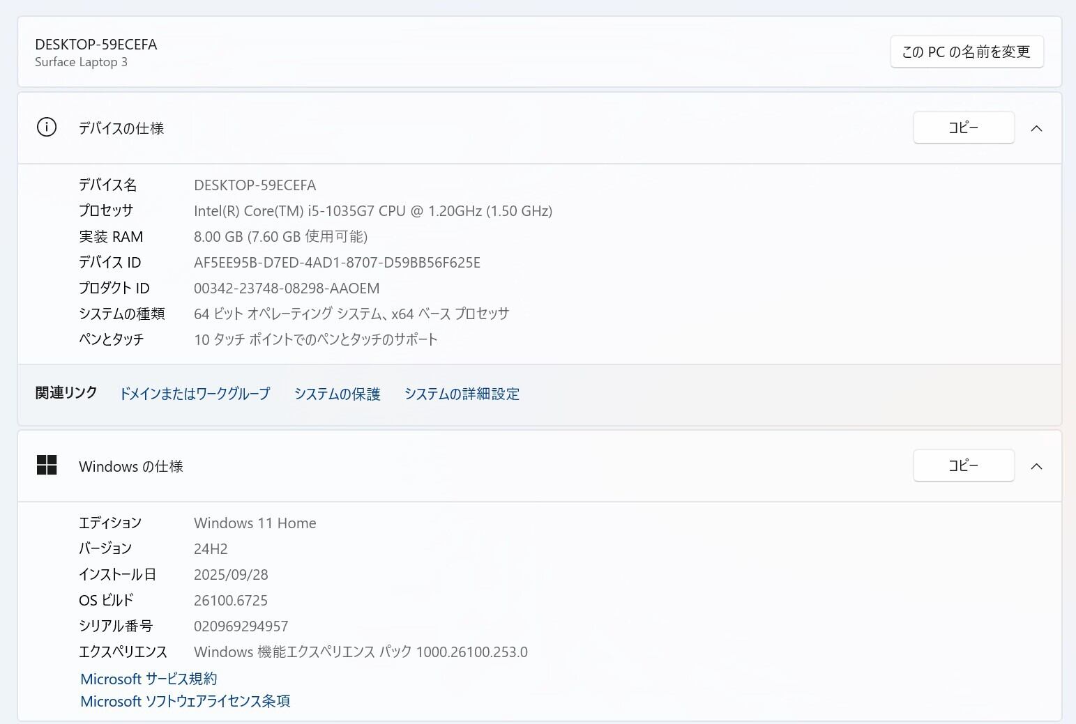Click the processor value Intel(R) Core(TM) i5-1035G7

(x=373, y=211)
